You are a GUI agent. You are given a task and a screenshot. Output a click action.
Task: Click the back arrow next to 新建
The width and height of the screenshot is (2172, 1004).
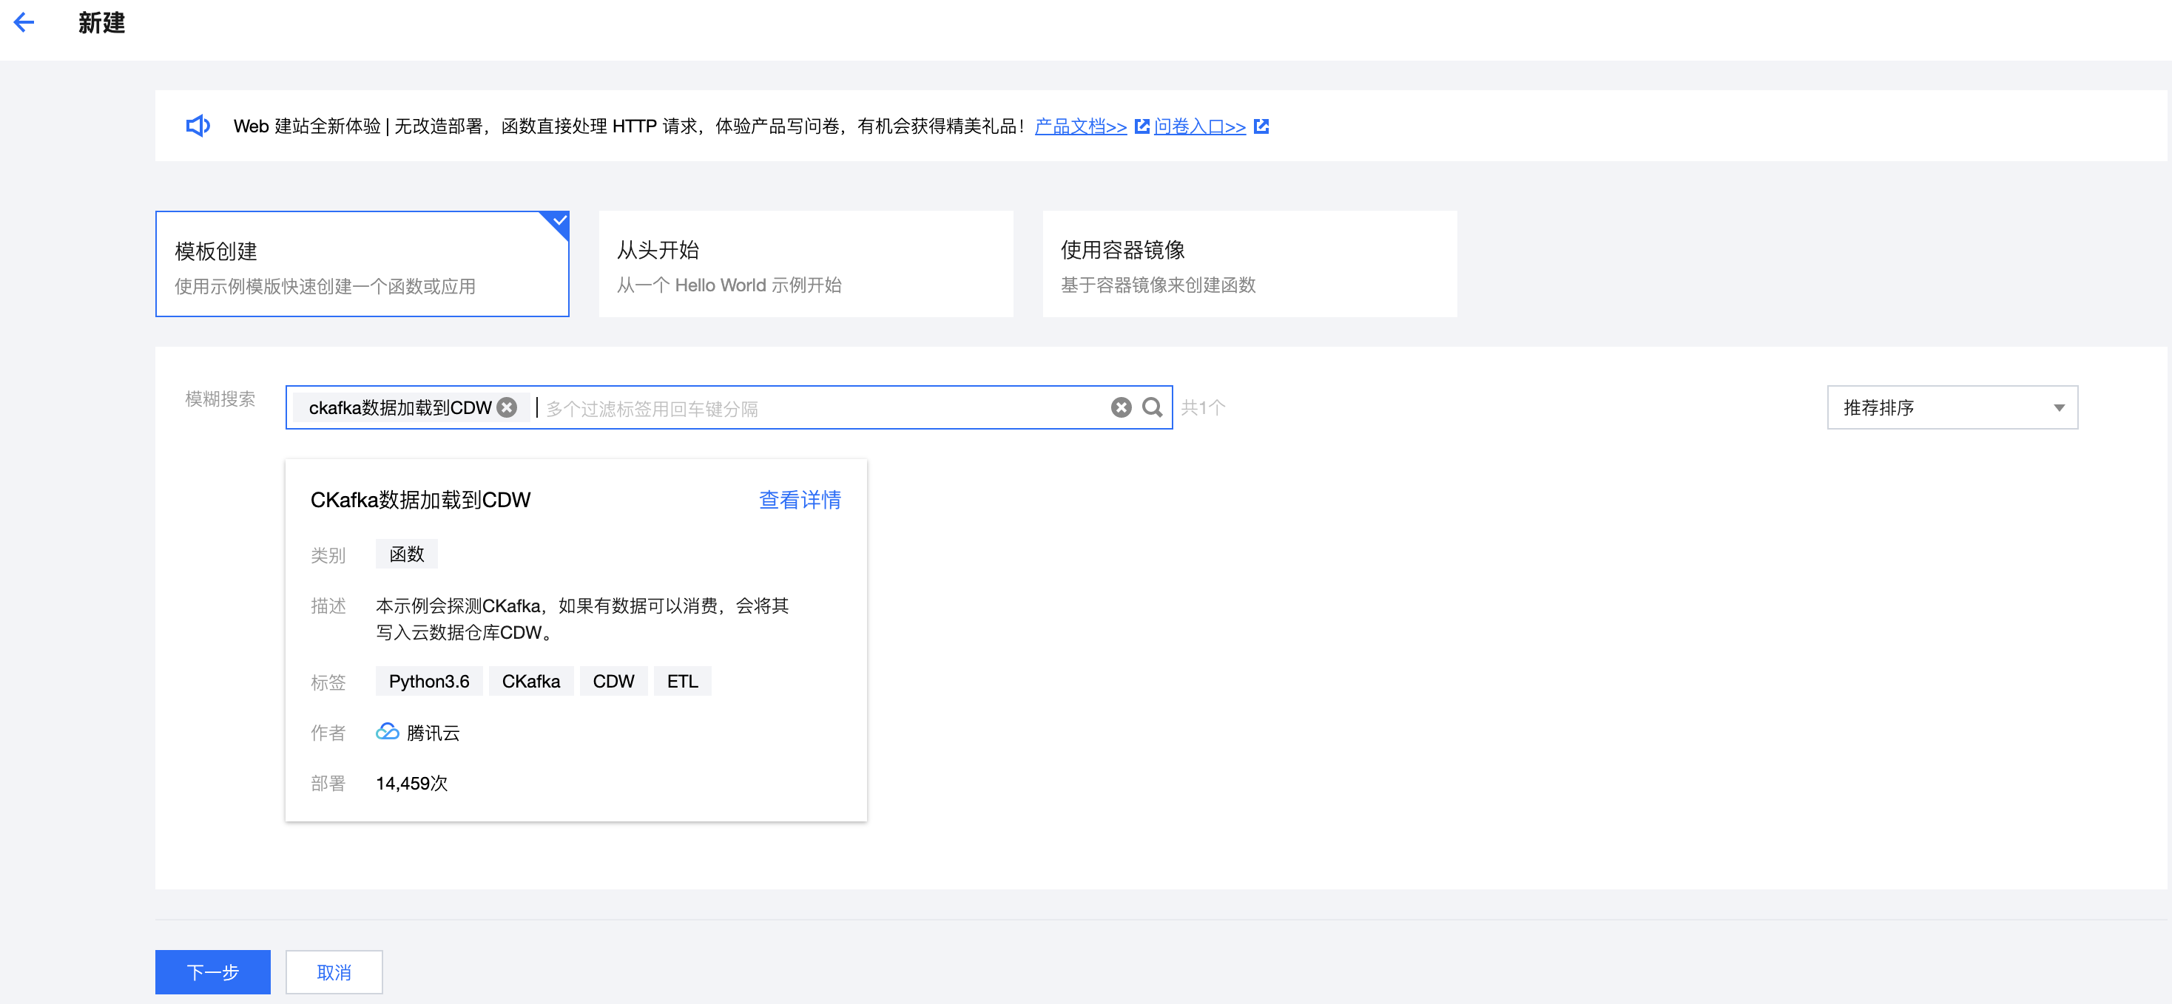pos(24,23)
